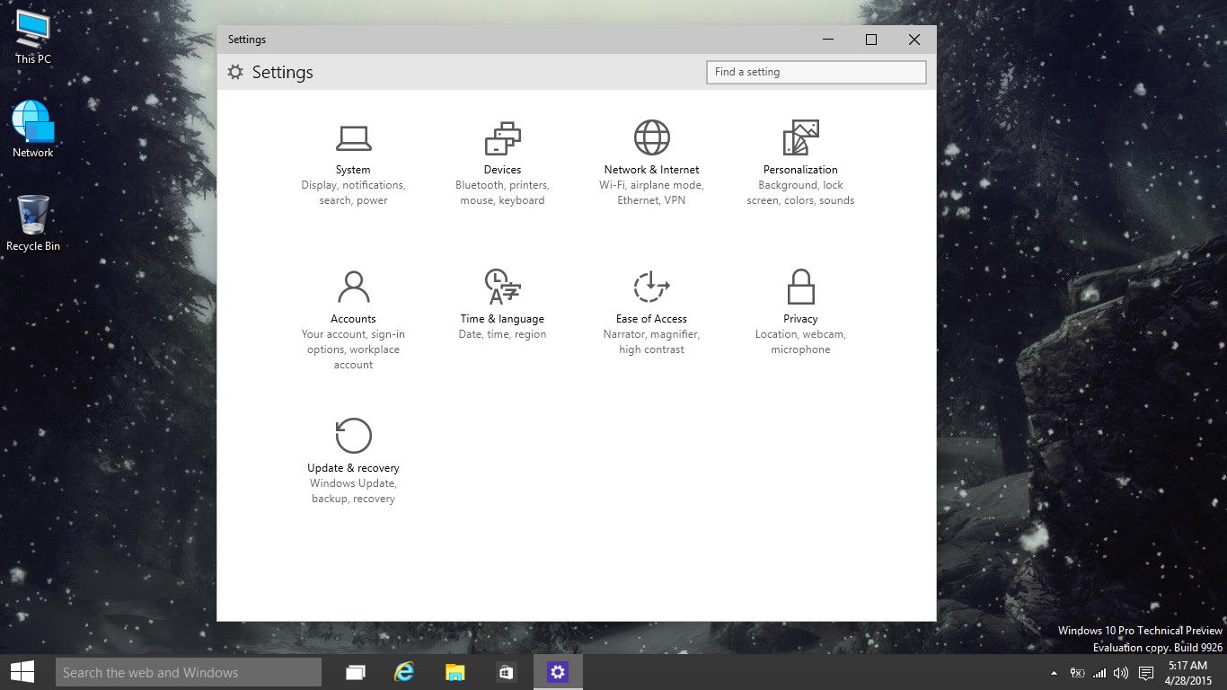Open the Windows Start button
The height and width of the screenshot is (690, 1227).
(x=22, y=672)
